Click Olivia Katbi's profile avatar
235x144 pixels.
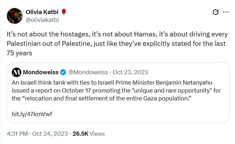pos(15,16)
